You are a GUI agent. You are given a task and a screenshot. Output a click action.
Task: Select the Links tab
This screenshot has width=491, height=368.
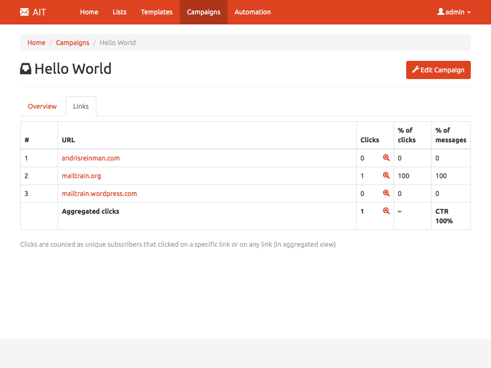pyautogui.click(x=81, y=106)
